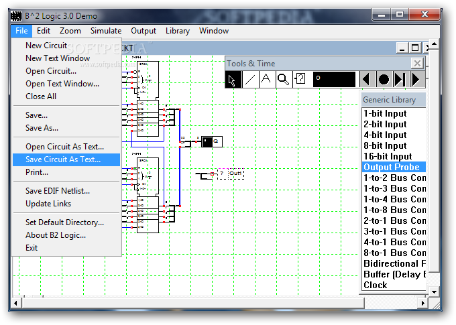Viewport: 456px width, 325px height.
Task: Select 16-bit Input in library list
Action: tap(394, 156)
